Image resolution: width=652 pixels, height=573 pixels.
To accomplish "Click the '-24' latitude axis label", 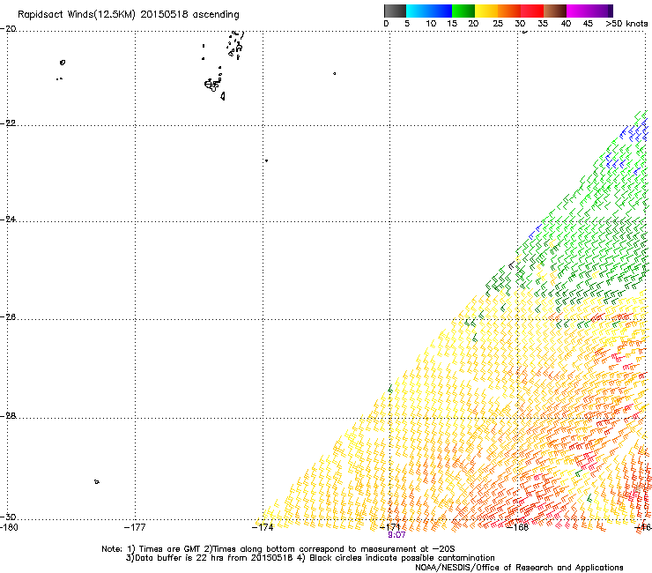I will click(8, 220).
